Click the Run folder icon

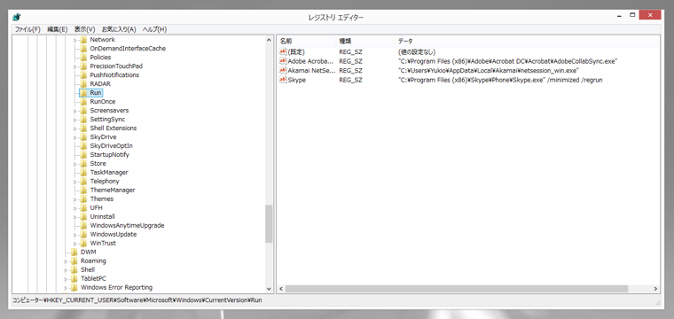pos(83,93)
